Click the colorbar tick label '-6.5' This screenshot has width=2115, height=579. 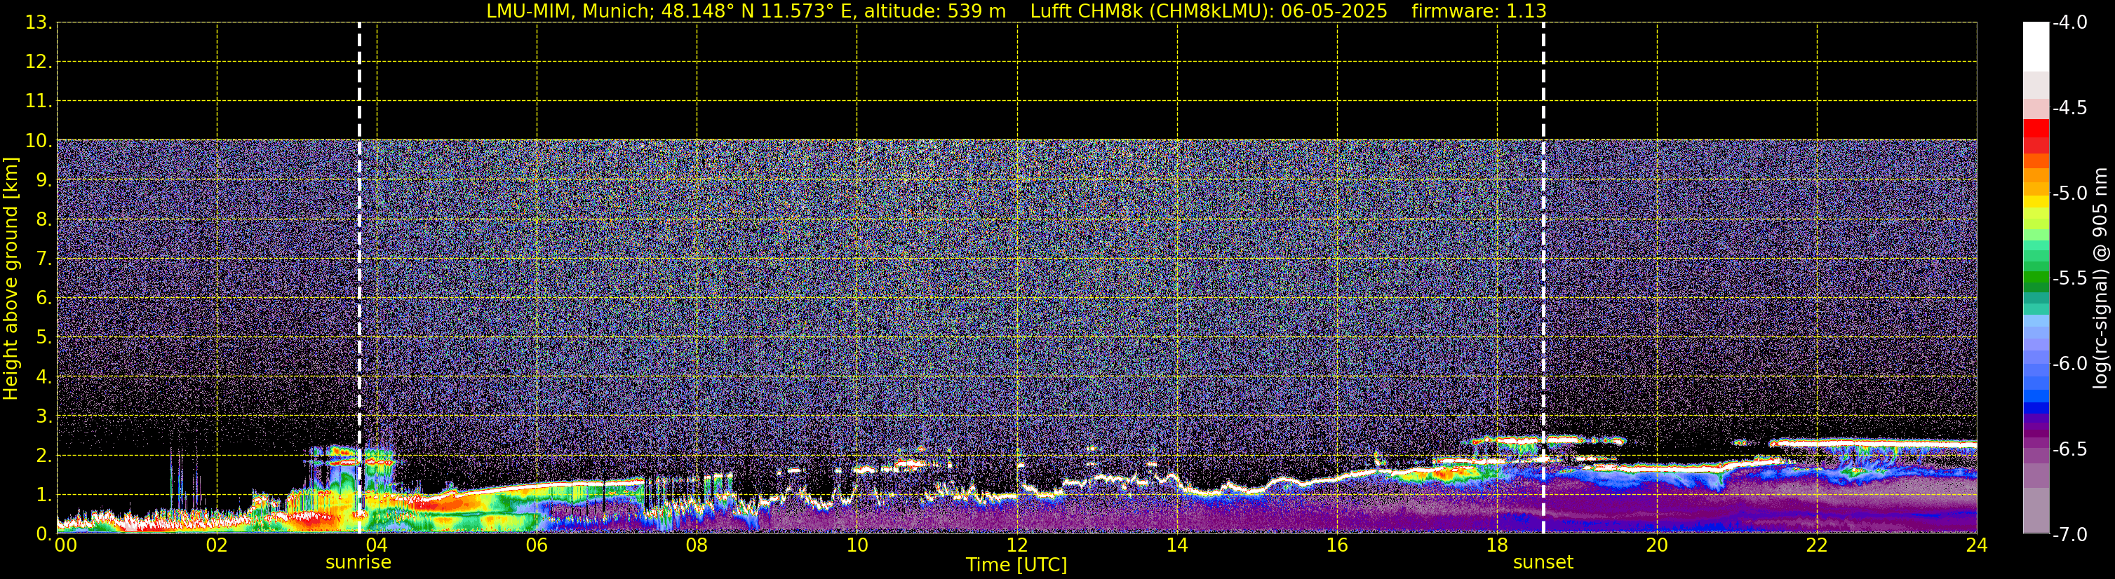click(x=2070, y=449)
